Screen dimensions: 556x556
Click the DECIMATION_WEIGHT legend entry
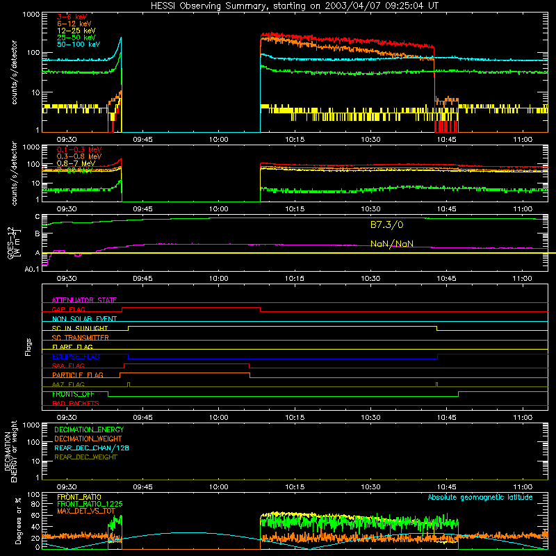(x=88, y=439)
